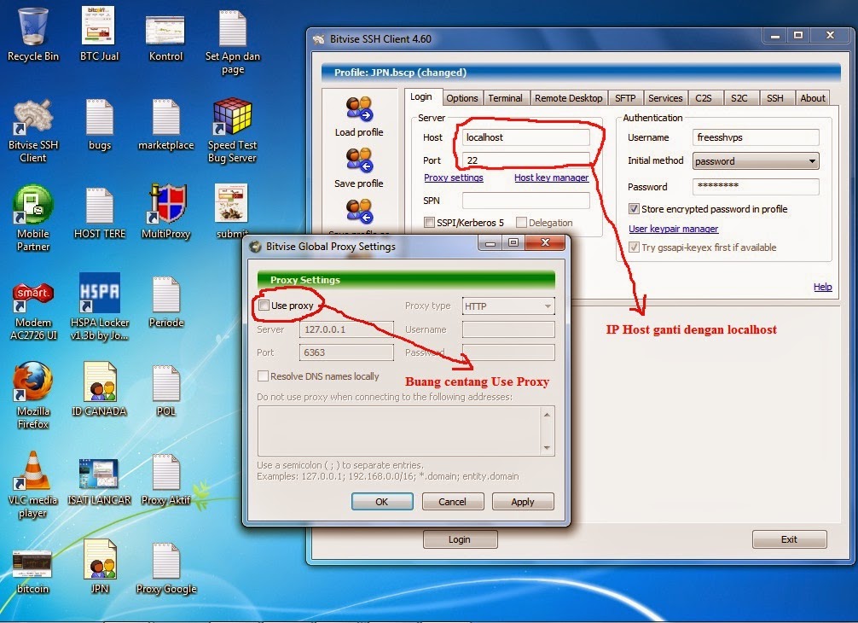Open the Initial method password dropdown

tap(756, 161)
